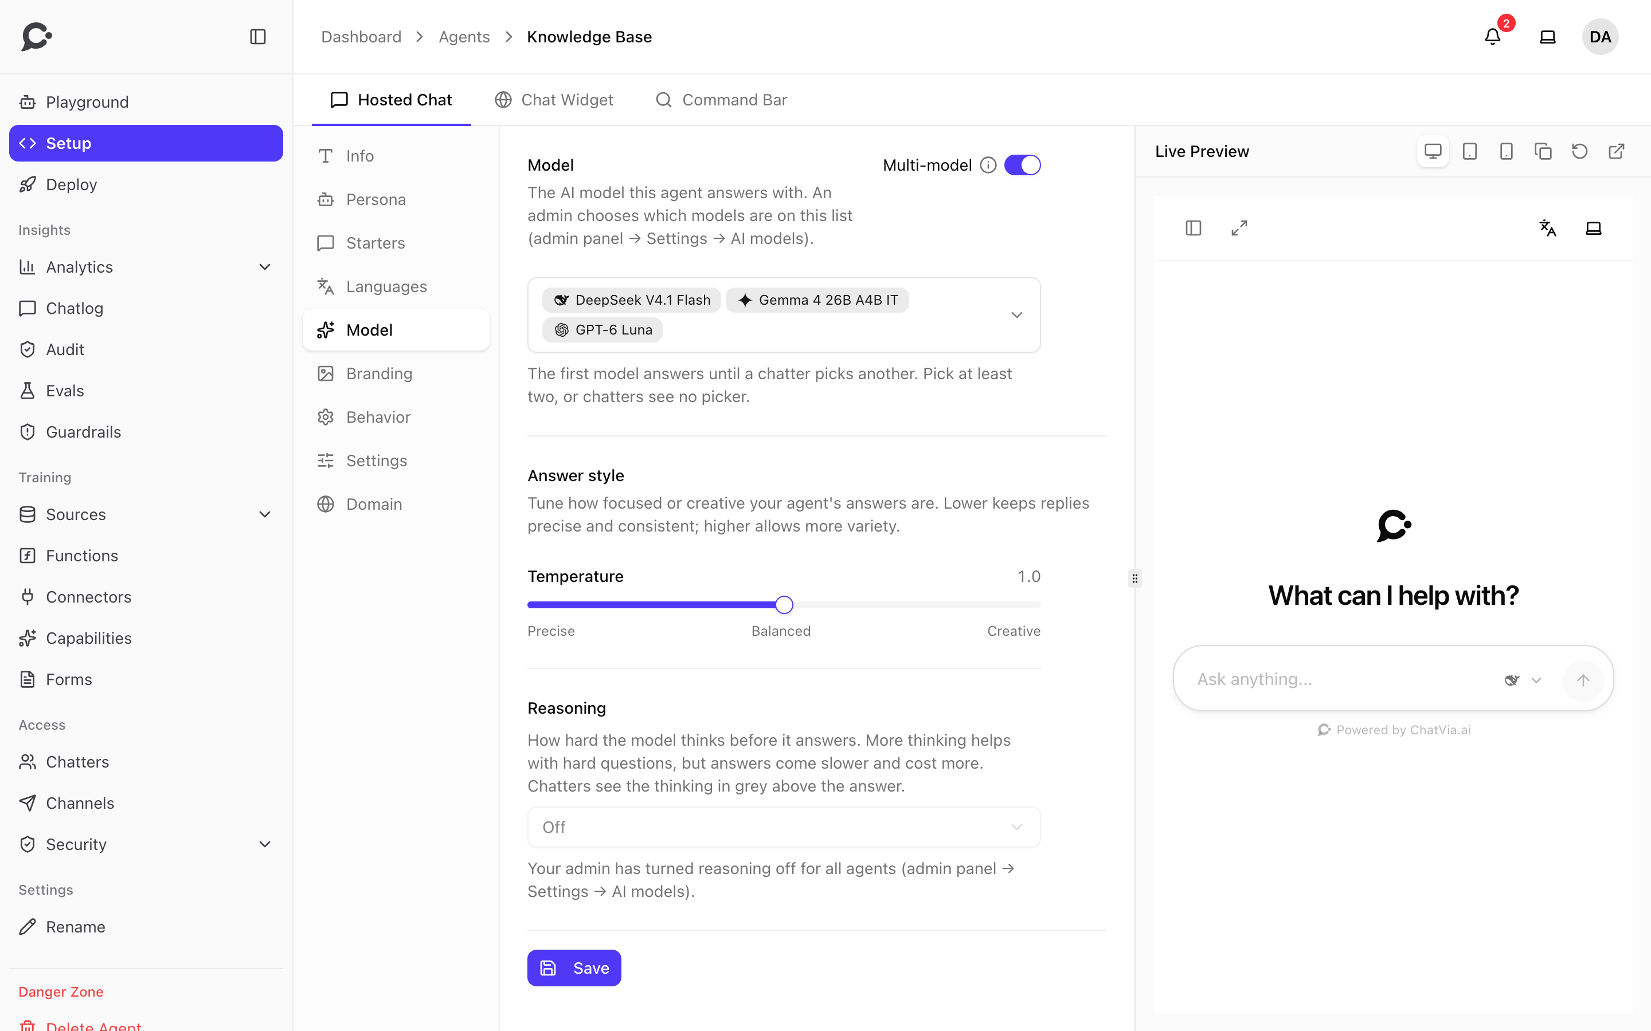Click the DA user avatar

coord(1600,37)
